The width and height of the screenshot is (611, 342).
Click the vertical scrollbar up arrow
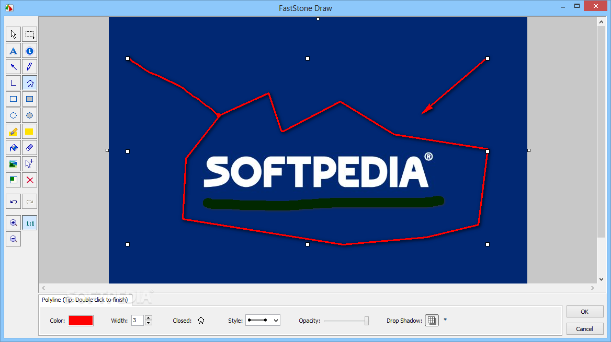pos(601,22)
